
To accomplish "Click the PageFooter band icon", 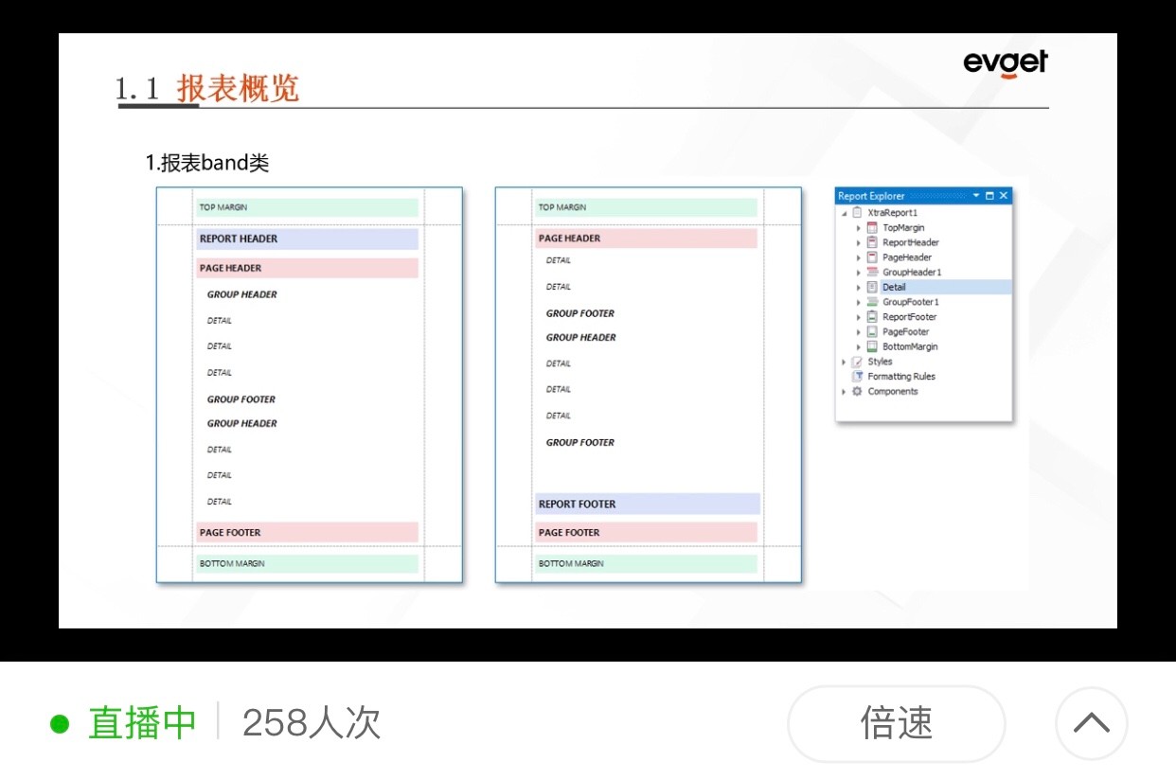I will tap(872, 331).
